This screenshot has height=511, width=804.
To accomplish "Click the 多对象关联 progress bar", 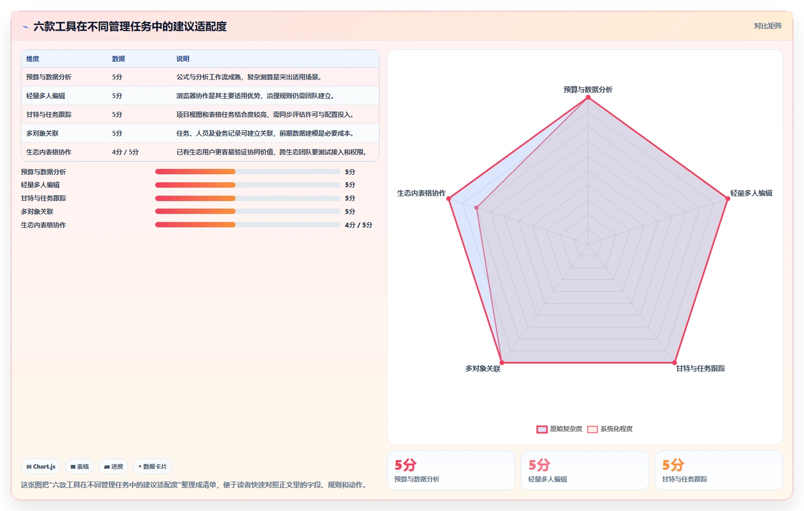I will [247, 211].
